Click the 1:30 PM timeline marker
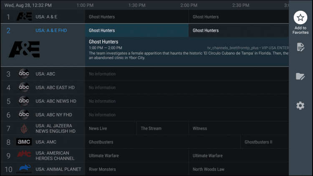This screenshot has width=313, height=176. [137, 5]
